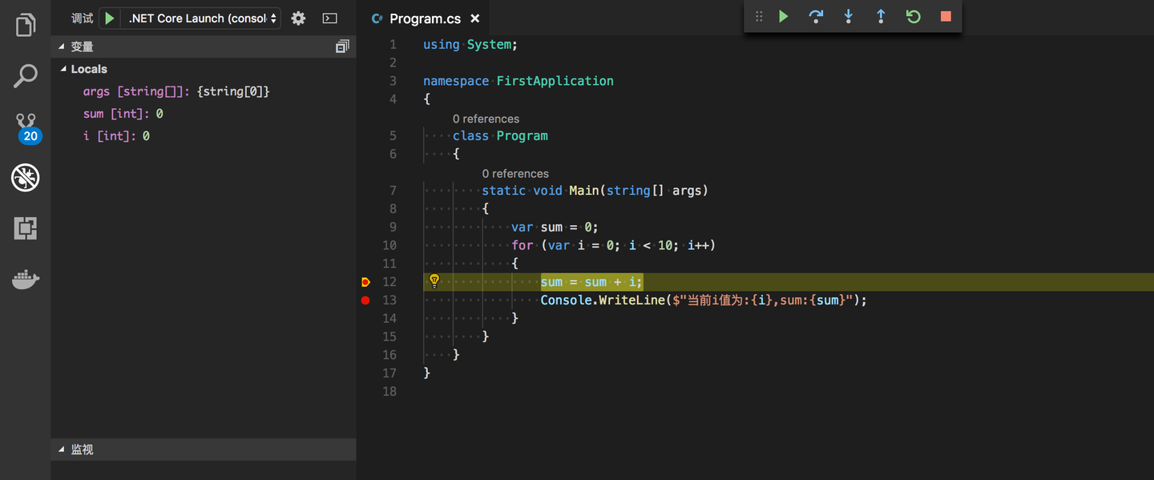Open launch.json via gear icon
Viewport: 1154px width, 480px height.
coord(298,18)
